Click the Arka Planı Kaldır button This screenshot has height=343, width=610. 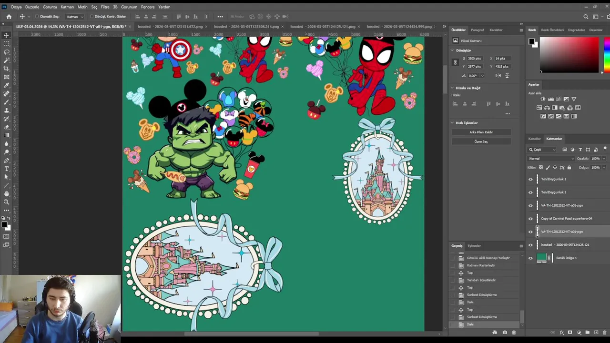(x=481, y=132)
